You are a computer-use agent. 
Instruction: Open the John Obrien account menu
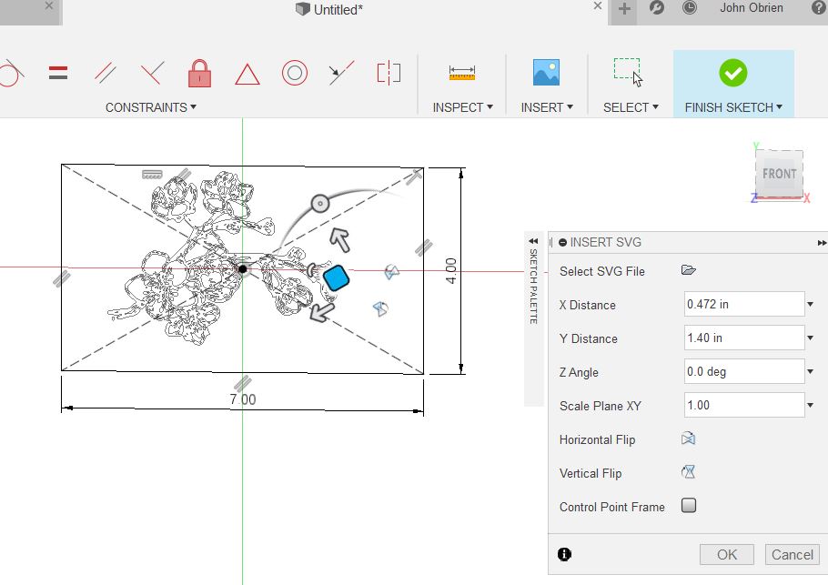coord(752,8)
